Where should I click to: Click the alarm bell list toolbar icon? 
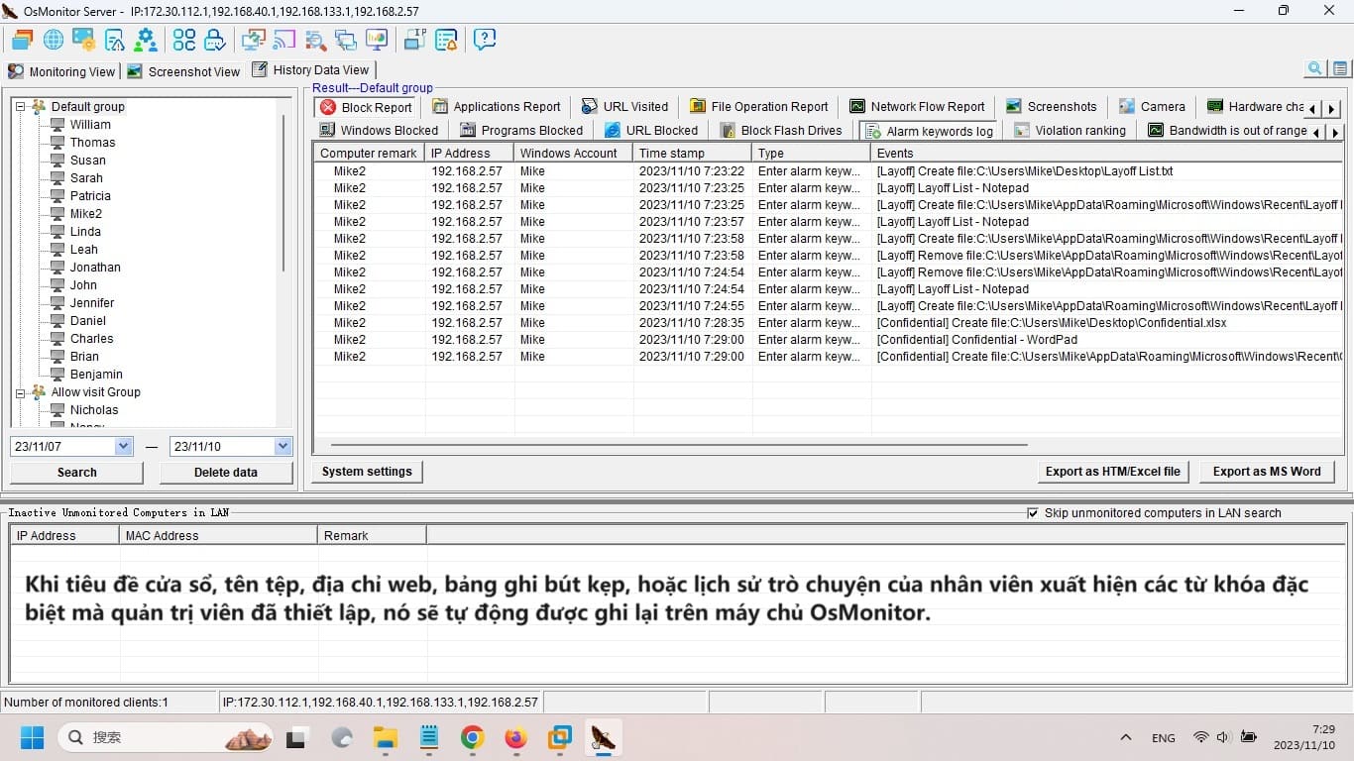tap(446, 40)
